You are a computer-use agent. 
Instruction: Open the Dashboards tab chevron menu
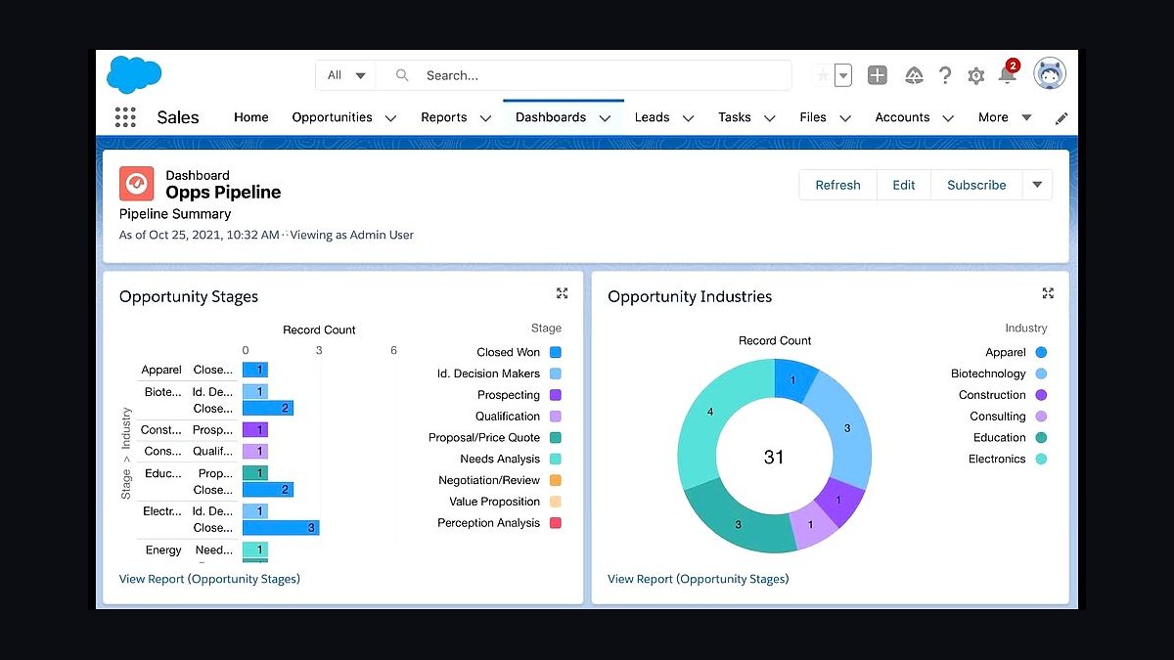pos(605,118)
